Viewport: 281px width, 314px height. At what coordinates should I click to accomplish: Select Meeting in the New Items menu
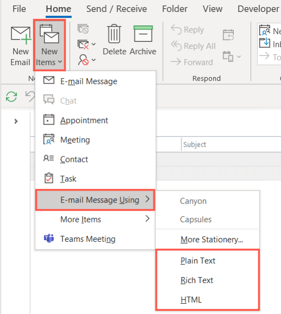point(95,140)
